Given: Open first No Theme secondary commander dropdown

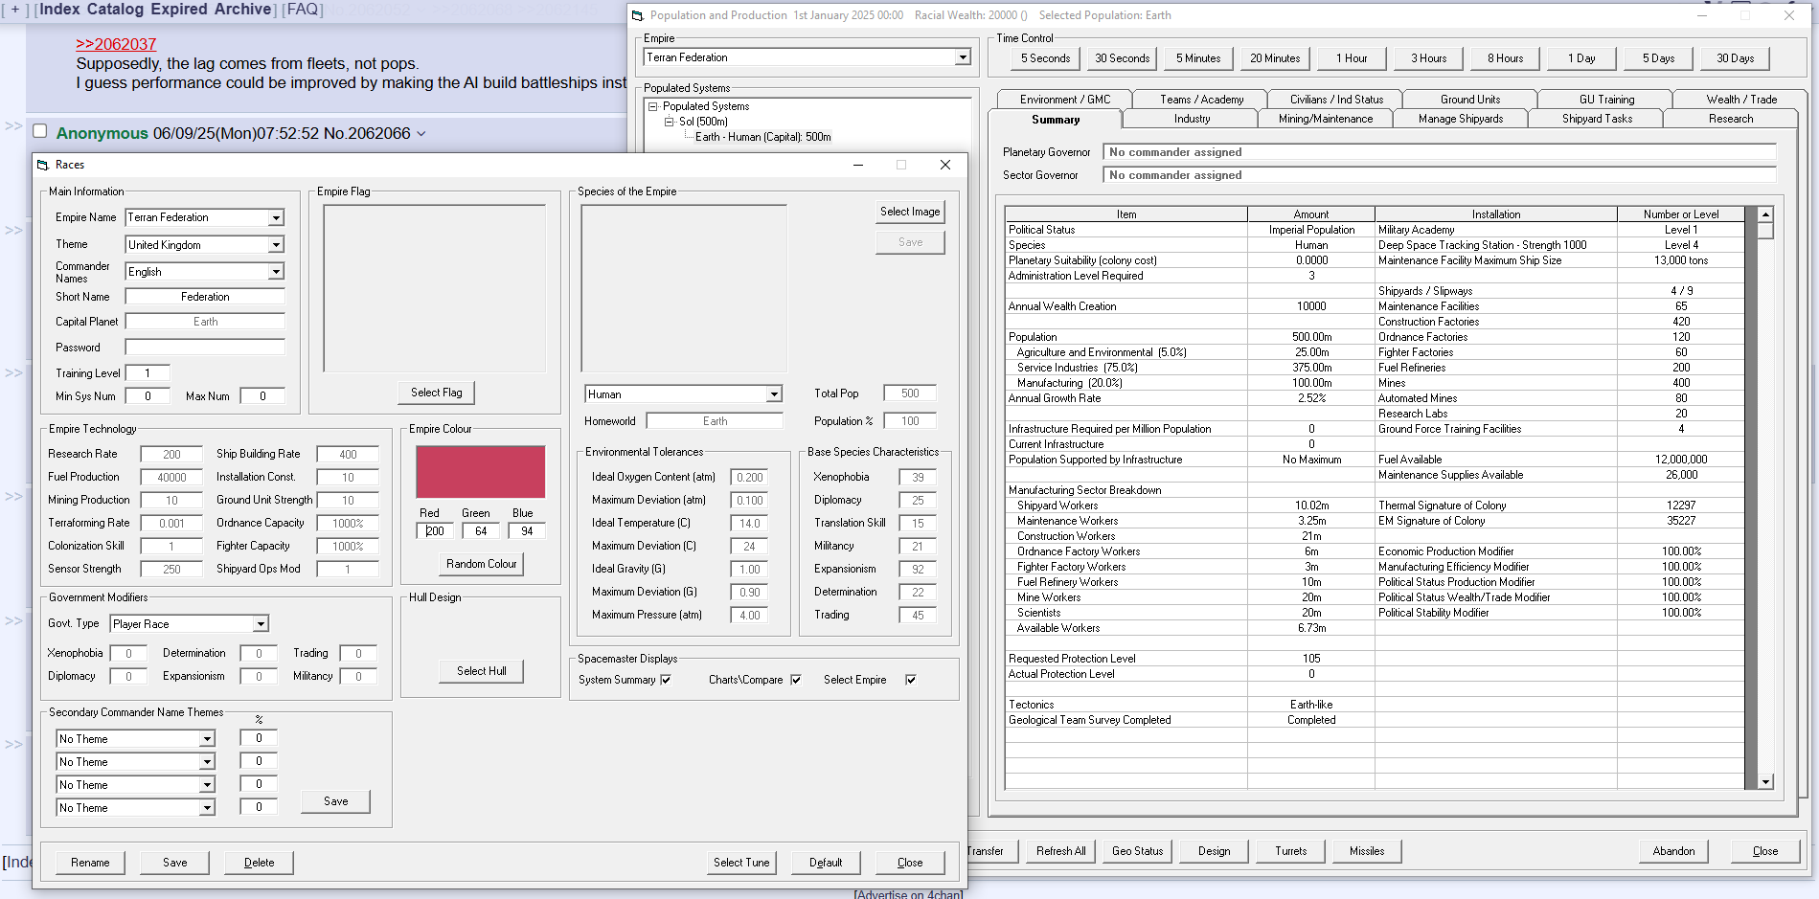Looking at the screenshot, I should pos(207,739).
